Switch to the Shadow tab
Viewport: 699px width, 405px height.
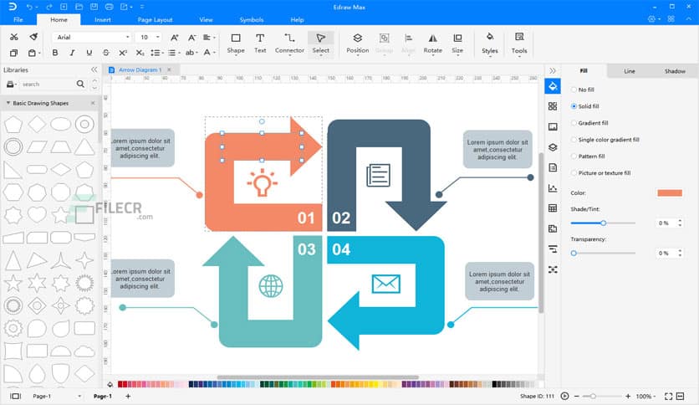point(675,71)
